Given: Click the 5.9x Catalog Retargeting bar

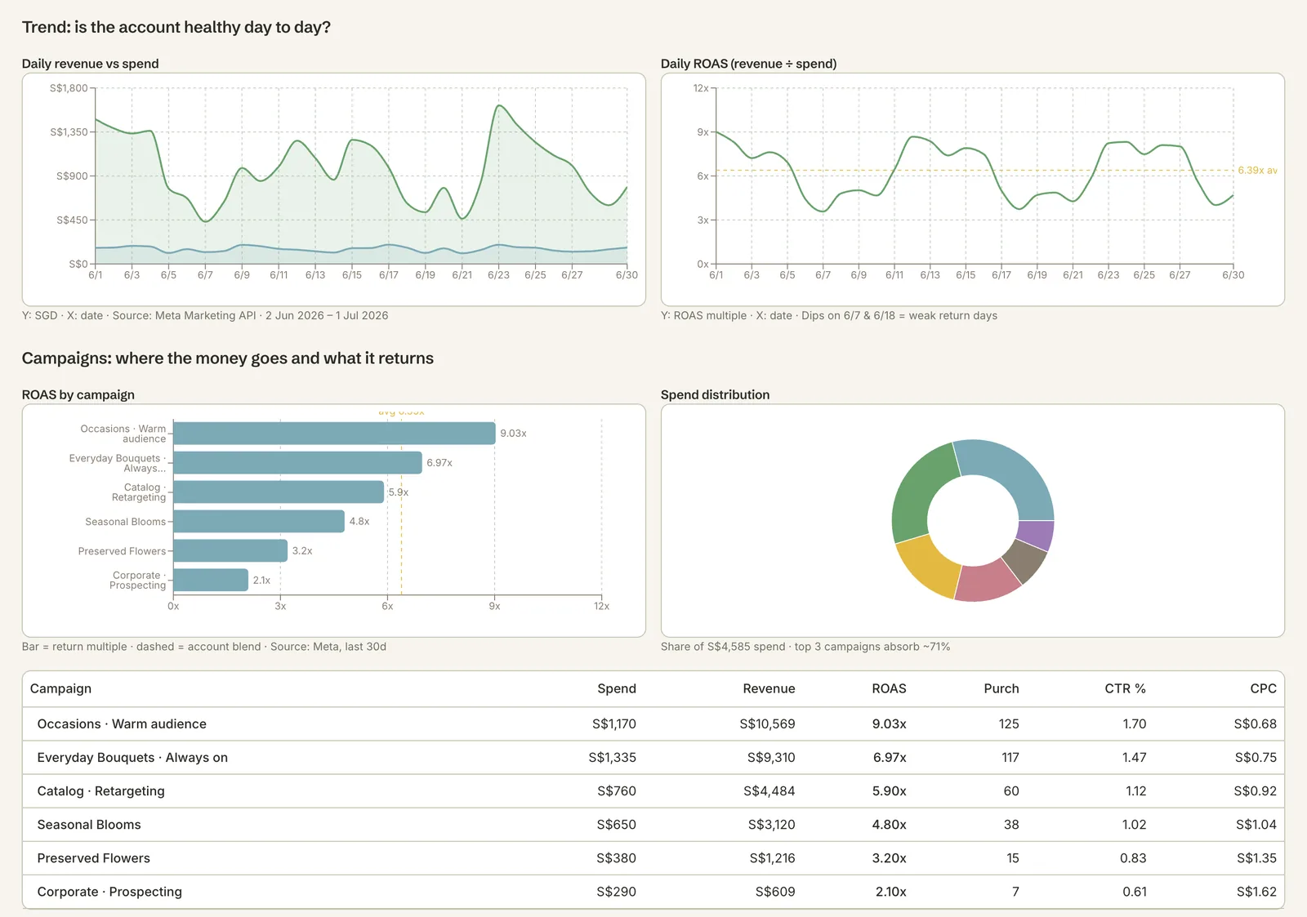Looking at the screenshot, I should pyautogui.click(x=279, y=492).
